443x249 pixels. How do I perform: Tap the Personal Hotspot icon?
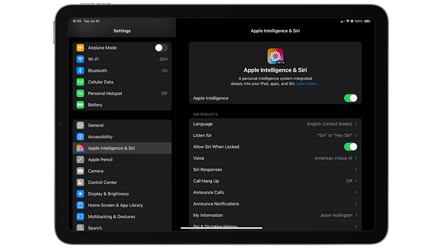point(80,94)
